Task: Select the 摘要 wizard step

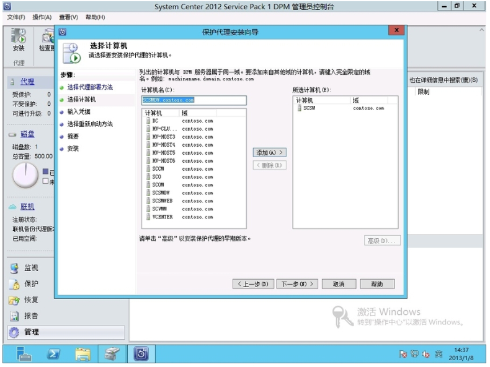Action: click(x=73, y=136)
